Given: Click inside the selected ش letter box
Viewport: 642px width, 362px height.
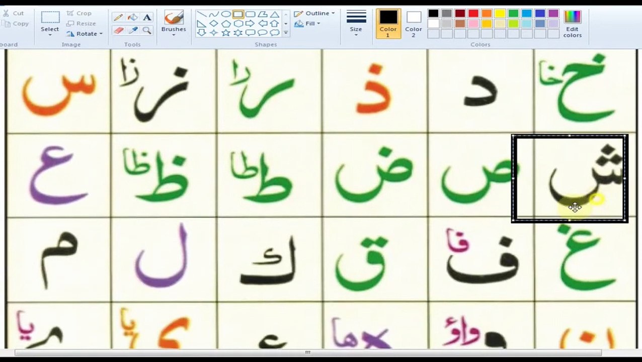Looking at the screenshot, I should coord(570,178).
